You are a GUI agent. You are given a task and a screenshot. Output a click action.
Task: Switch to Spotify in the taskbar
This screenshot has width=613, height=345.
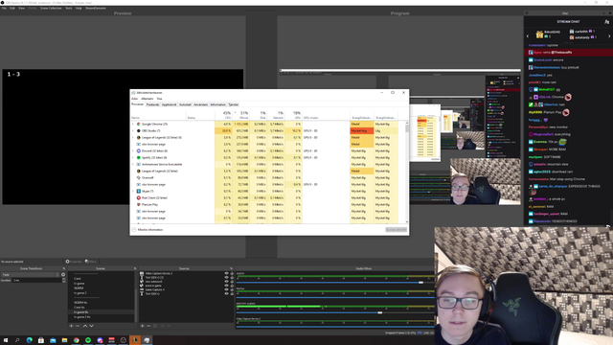(x=88, y=340)
